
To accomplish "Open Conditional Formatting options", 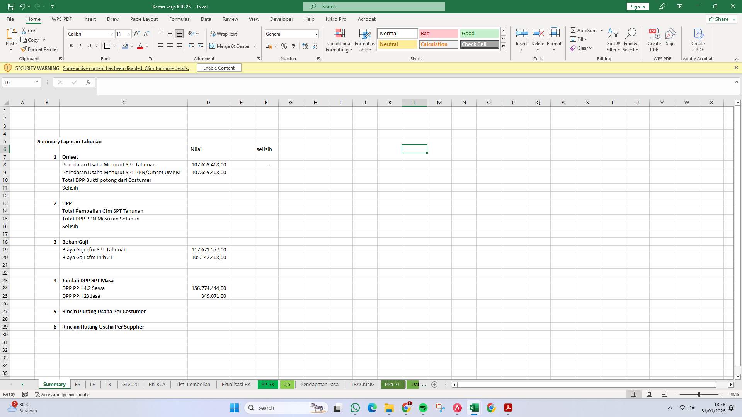I will pyautogui.click(x=339, y=40).
